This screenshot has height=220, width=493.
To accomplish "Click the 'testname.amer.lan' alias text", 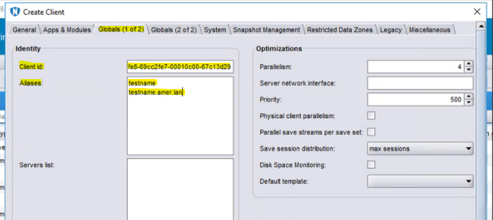I will (156, 93).
